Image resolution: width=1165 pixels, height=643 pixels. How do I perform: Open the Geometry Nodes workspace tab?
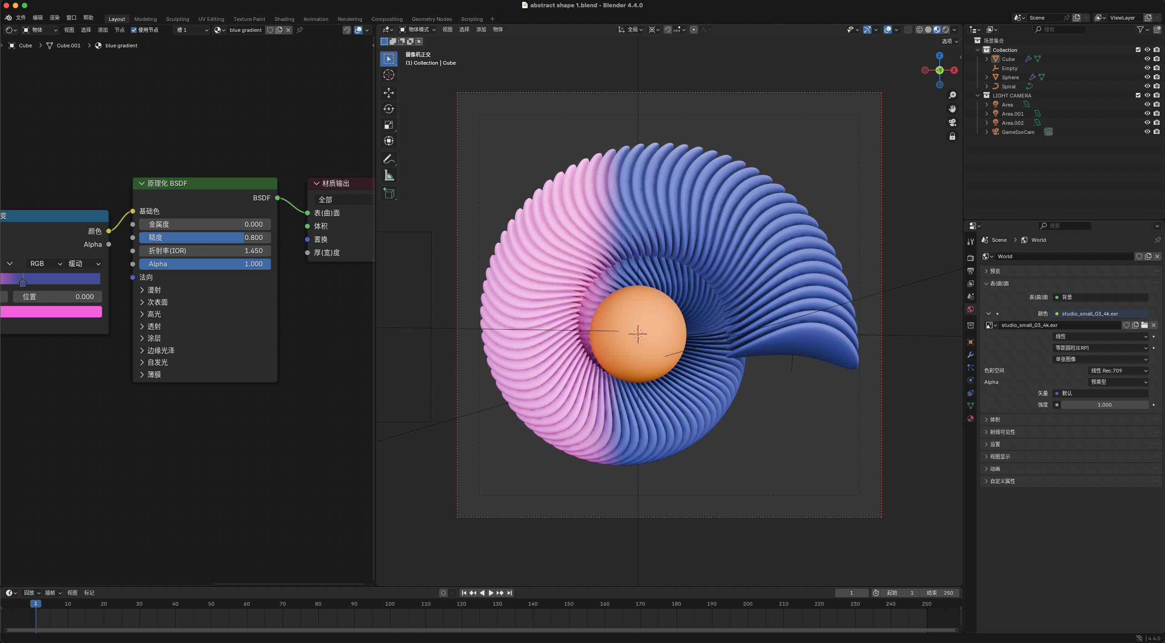coord(431,19)
